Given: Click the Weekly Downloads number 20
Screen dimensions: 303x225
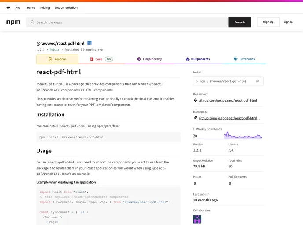Looking at the screenshot, I should click(195, 136).
